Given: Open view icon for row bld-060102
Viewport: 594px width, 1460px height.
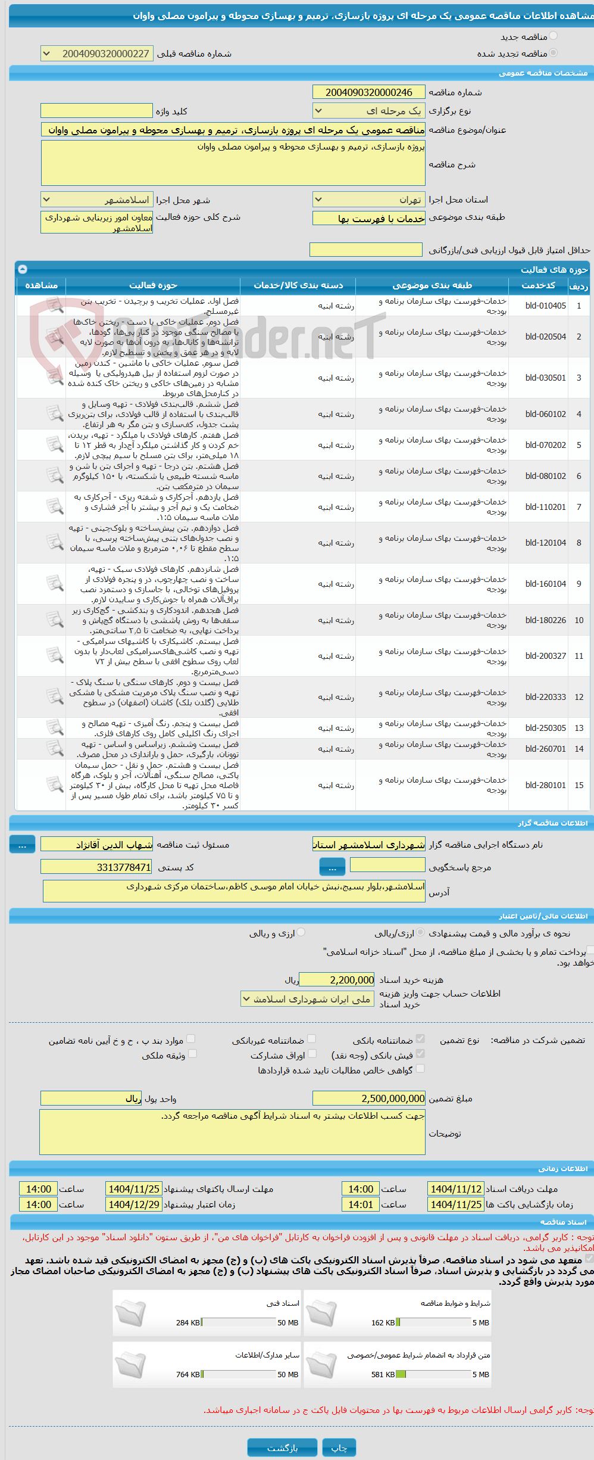Looking at the screenshot, I should coord(55,413).
